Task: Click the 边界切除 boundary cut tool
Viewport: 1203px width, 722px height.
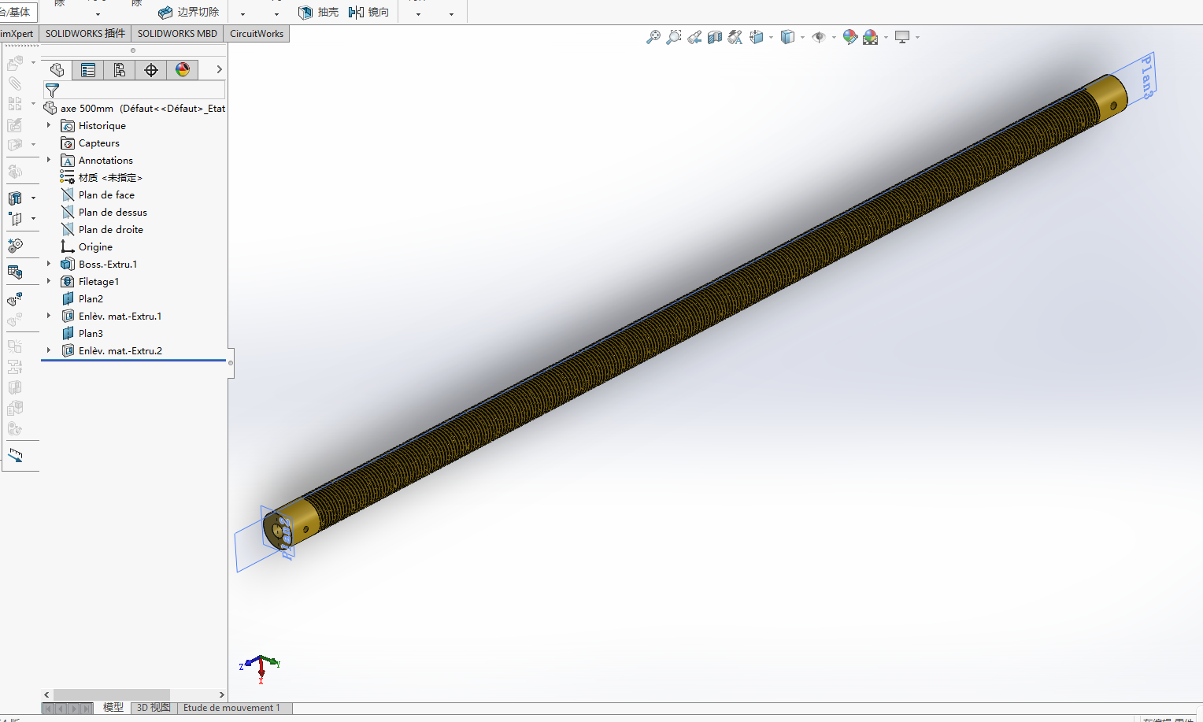Action: [189, 12]
